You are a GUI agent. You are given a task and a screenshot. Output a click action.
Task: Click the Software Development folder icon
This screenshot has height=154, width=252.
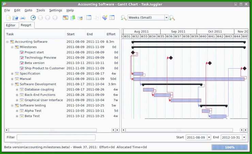[x=17, y=84]
